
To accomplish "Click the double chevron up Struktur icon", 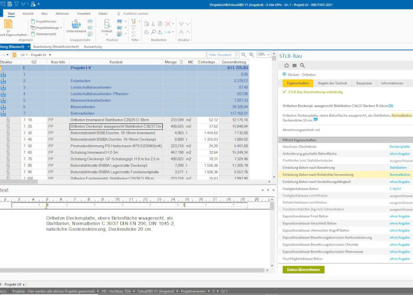I will click(181, 32).
